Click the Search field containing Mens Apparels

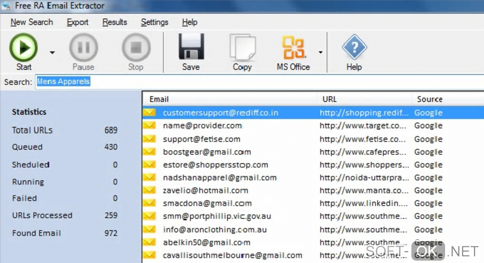click(x=259, y=82)
